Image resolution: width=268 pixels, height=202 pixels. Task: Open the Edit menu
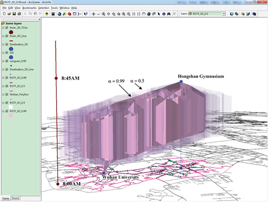11,8
